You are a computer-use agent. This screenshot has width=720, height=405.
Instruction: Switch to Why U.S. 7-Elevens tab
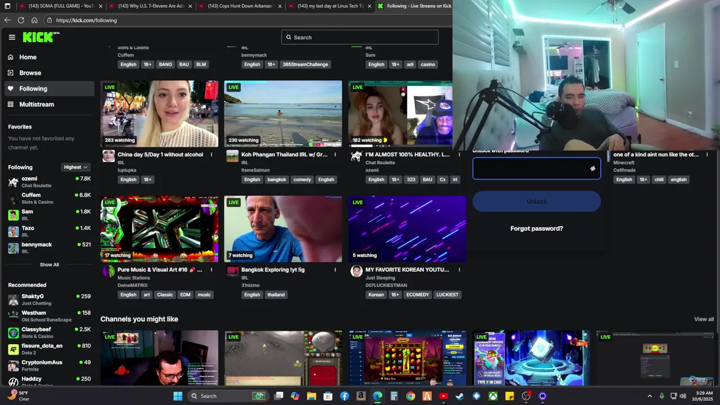[x=151, y=6]
